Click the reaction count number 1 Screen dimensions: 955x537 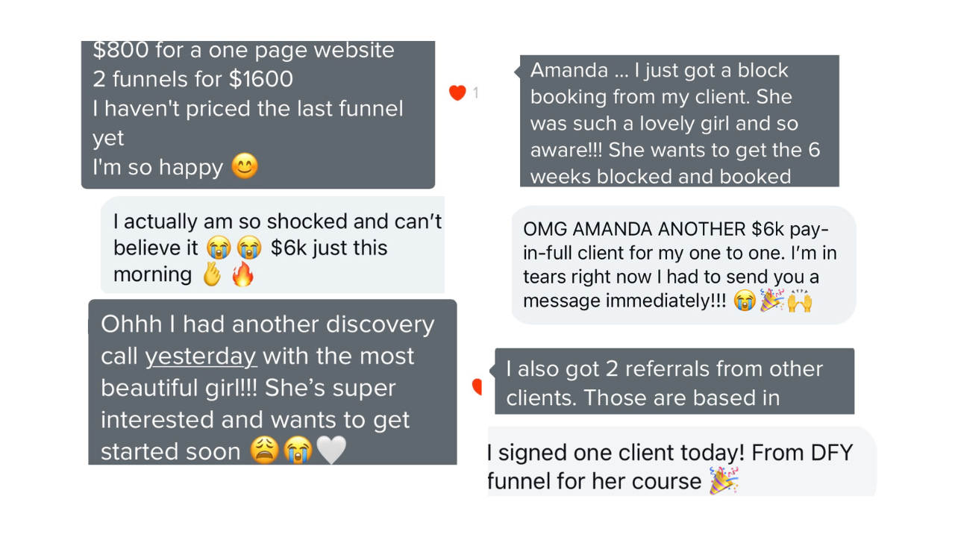pos(475,93)
